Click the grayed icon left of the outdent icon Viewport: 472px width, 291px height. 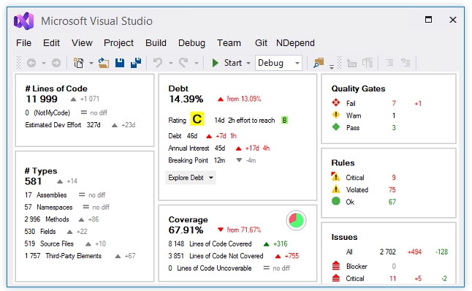click(x=368, y=63)
